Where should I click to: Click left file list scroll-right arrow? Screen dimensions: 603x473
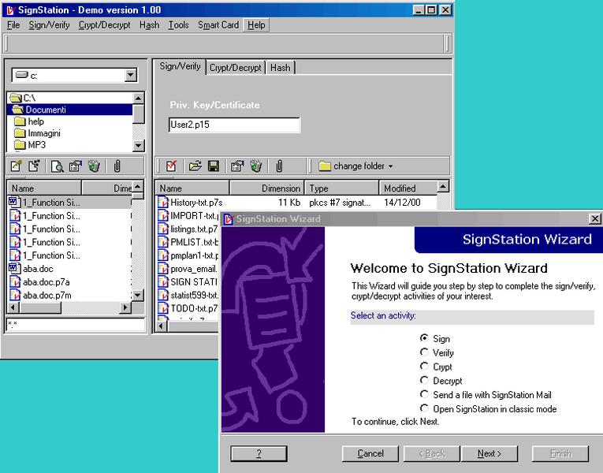(125, 307)
